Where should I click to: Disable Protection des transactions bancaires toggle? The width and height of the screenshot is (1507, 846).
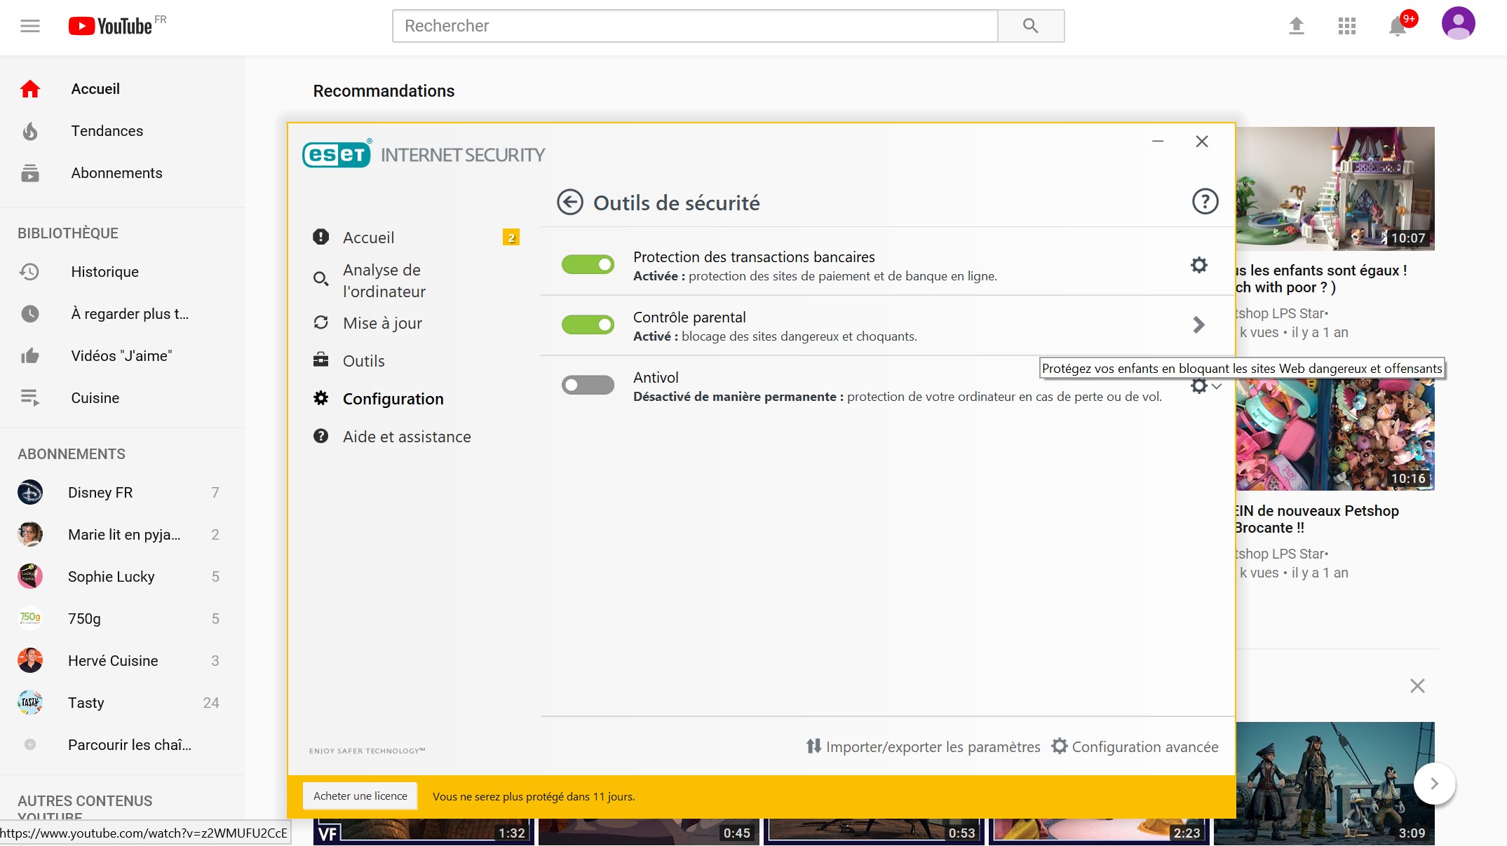pos(588,265)
